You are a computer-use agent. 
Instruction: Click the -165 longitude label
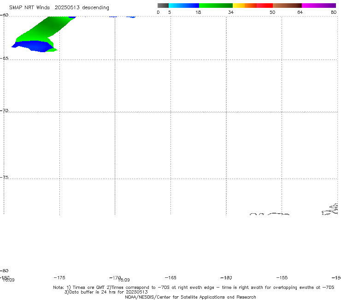click(x=170, y=277)
